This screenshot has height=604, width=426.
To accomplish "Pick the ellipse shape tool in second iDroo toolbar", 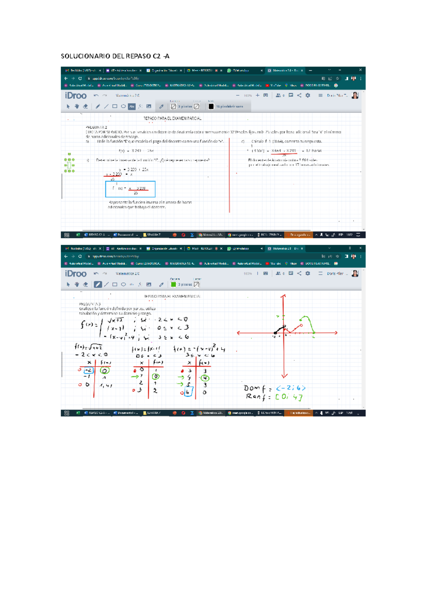I will tap(124, 285).
